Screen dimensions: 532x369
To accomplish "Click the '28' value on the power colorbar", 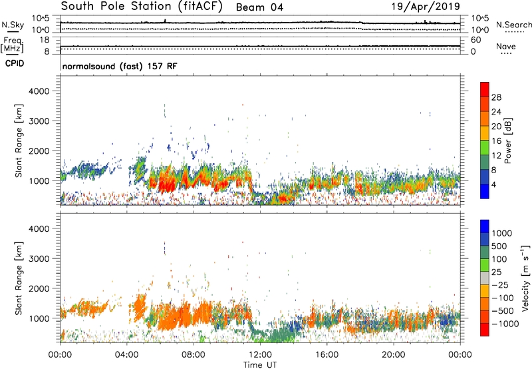I will point(496,97).
